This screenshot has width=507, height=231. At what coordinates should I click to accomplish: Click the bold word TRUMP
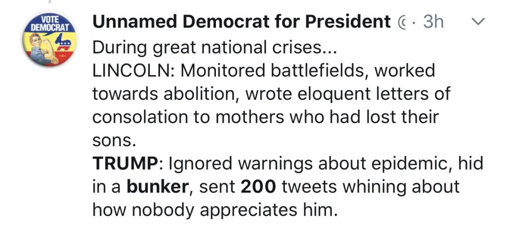point(124,164)
